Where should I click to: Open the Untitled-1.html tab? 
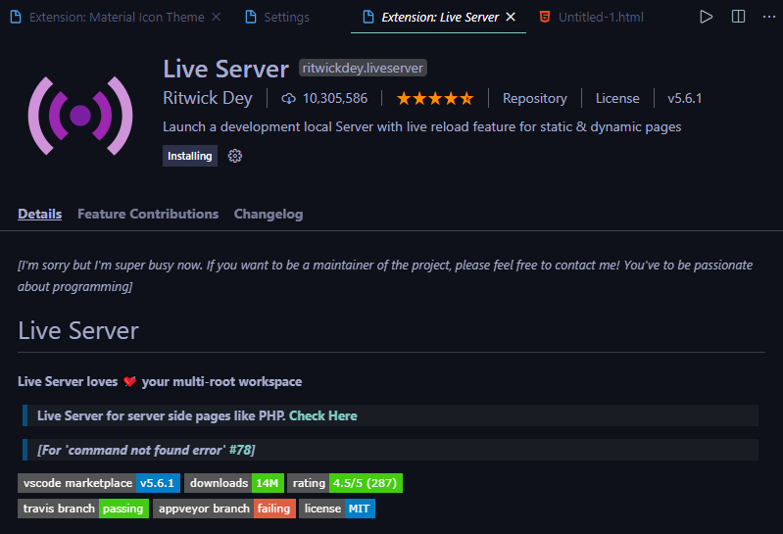592,17
